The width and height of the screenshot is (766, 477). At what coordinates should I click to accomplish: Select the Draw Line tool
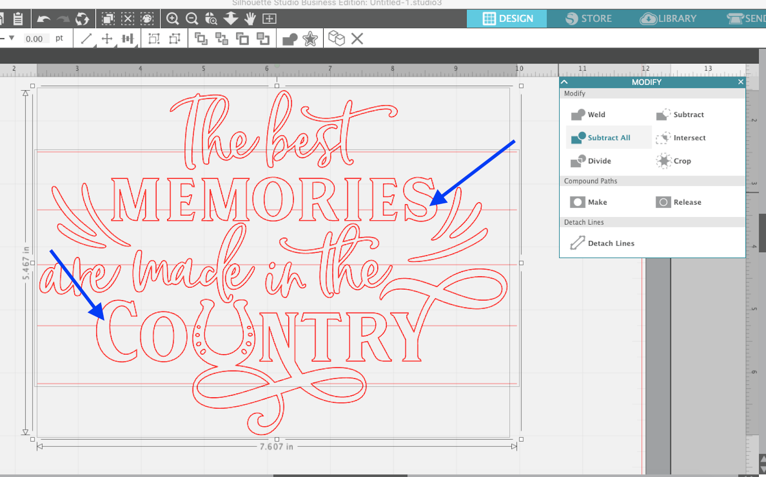tap(87, 39)
